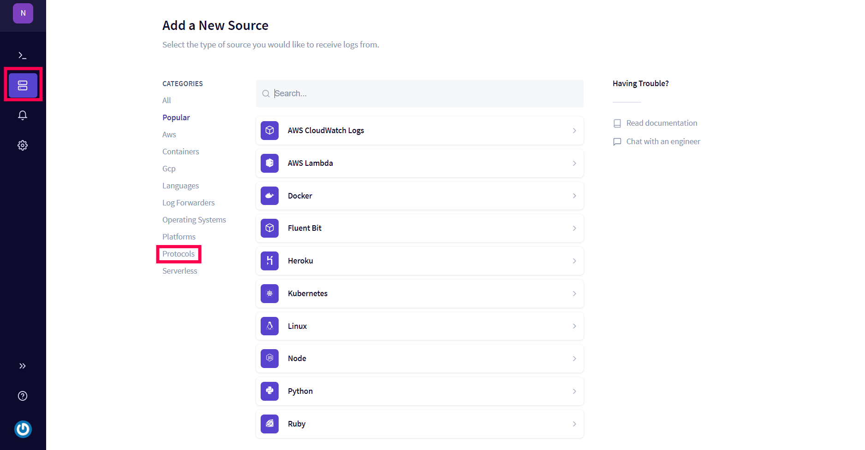Click the Heroku logo icon
The image size is (865, 450).
(269, 261)
